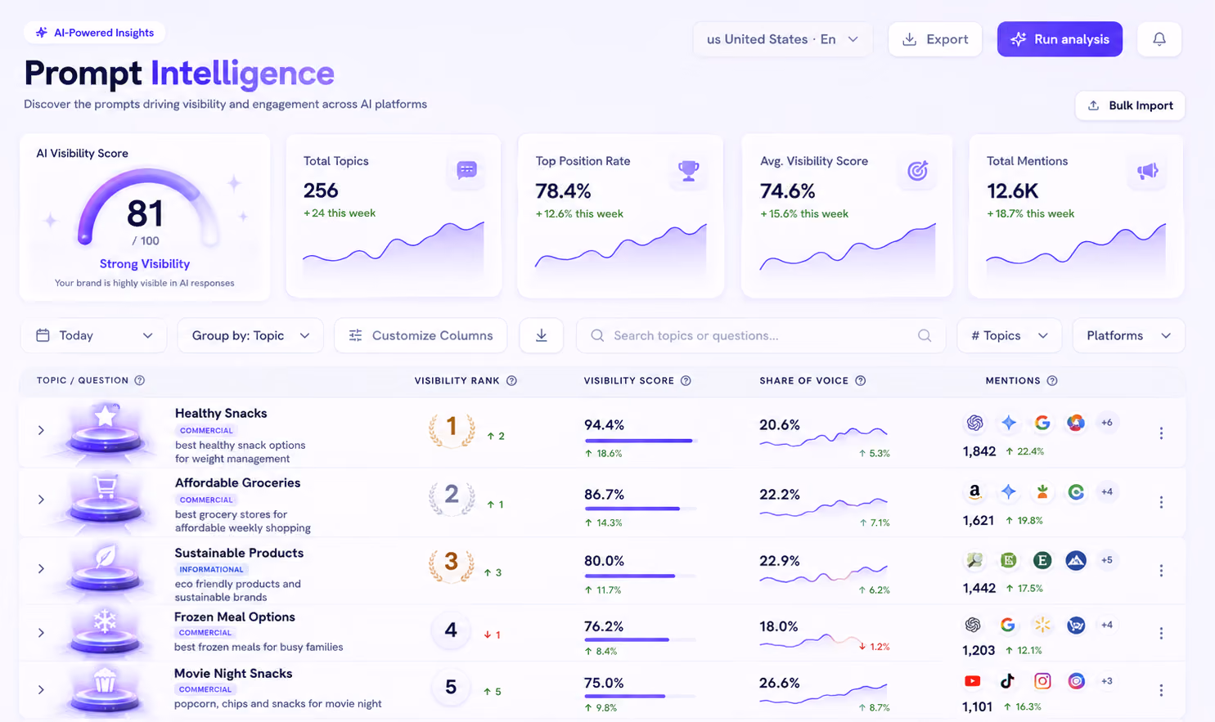Click the info icon next to TOPIC / QUESTION
The image size is (1215, 722).
[x=140, y=380]
